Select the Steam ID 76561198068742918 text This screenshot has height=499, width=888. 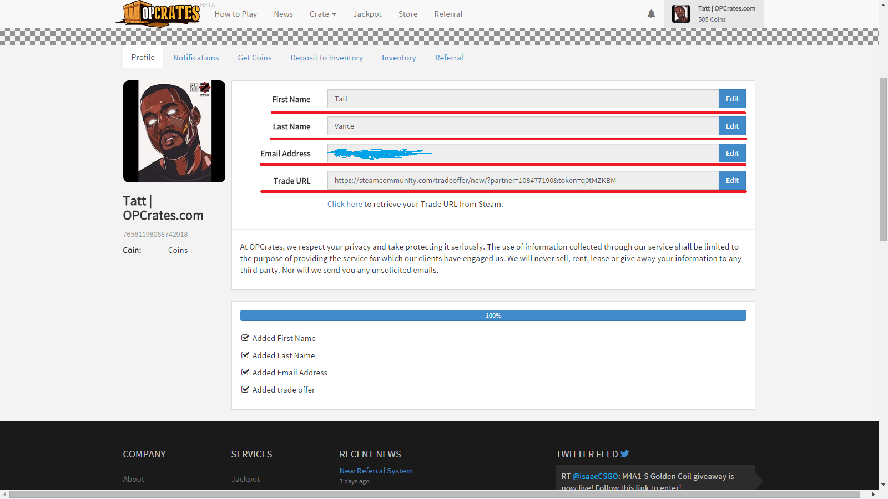(x=155, y=235)
